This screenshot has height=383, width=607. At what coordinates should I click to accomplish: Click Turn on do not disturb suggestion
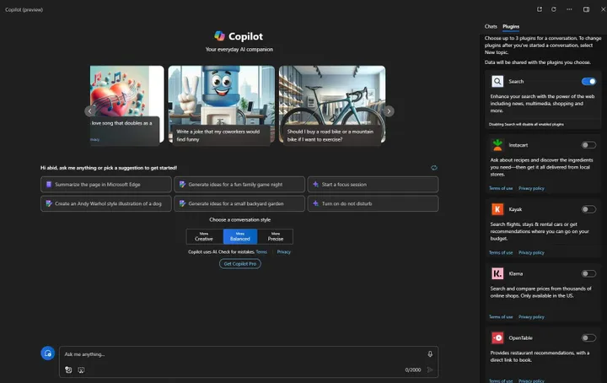(373, 203)
